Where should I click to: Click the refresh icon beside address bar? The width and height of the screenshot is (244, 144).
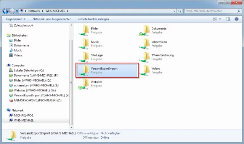click(x=180, y=11)
